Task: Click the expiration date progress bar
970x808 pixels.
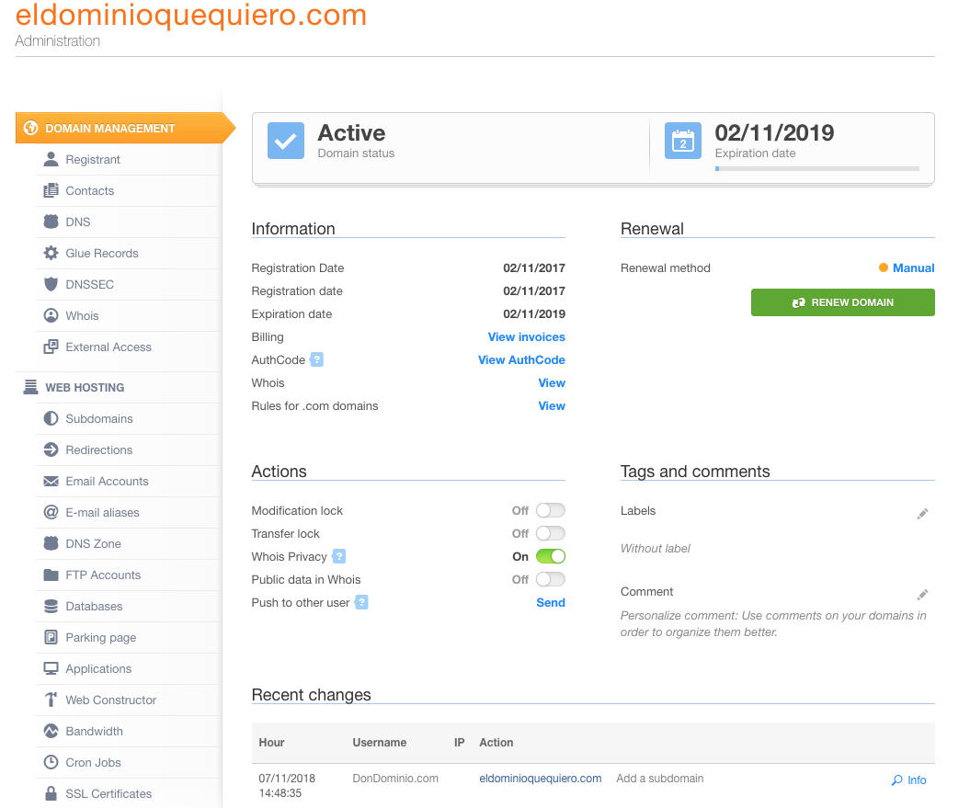Action: (817, 168)
